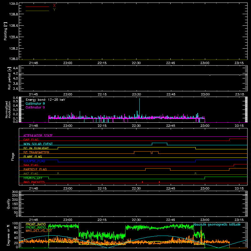Image resolution: width=251 pixels, height=251 pixels.
Task: Select the FRONT_RATIO legend entry in yellow
Action: point(36,224)
